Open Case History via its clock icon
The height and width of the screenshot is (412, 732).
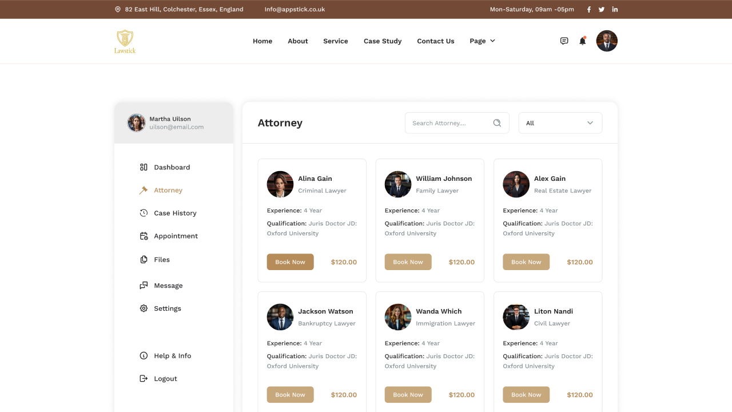143,213
